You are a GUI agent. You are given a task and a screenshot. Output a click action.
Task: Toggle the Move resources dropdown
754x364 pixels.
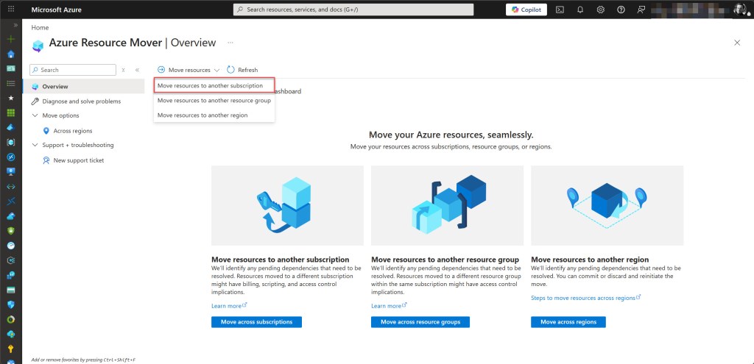[188, 70]
